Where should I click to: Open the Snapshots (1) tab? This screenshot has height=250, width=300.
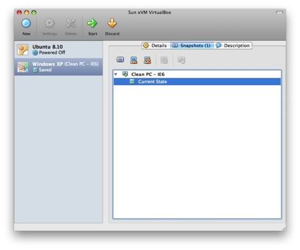click(192, 46)
